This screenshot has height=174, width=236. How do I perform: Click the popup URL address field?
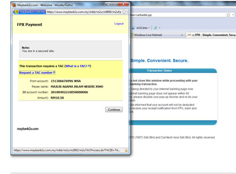84,12
